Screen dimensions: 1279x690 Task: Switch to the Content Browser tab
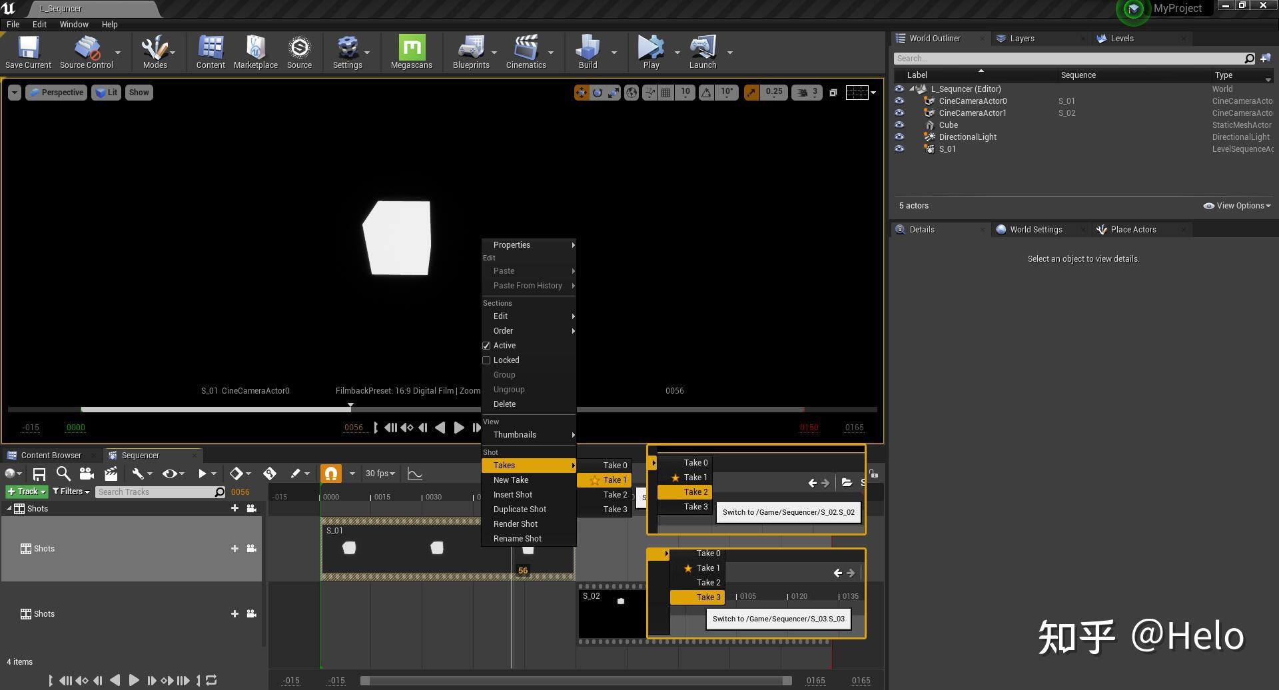(x=50, y=455)
